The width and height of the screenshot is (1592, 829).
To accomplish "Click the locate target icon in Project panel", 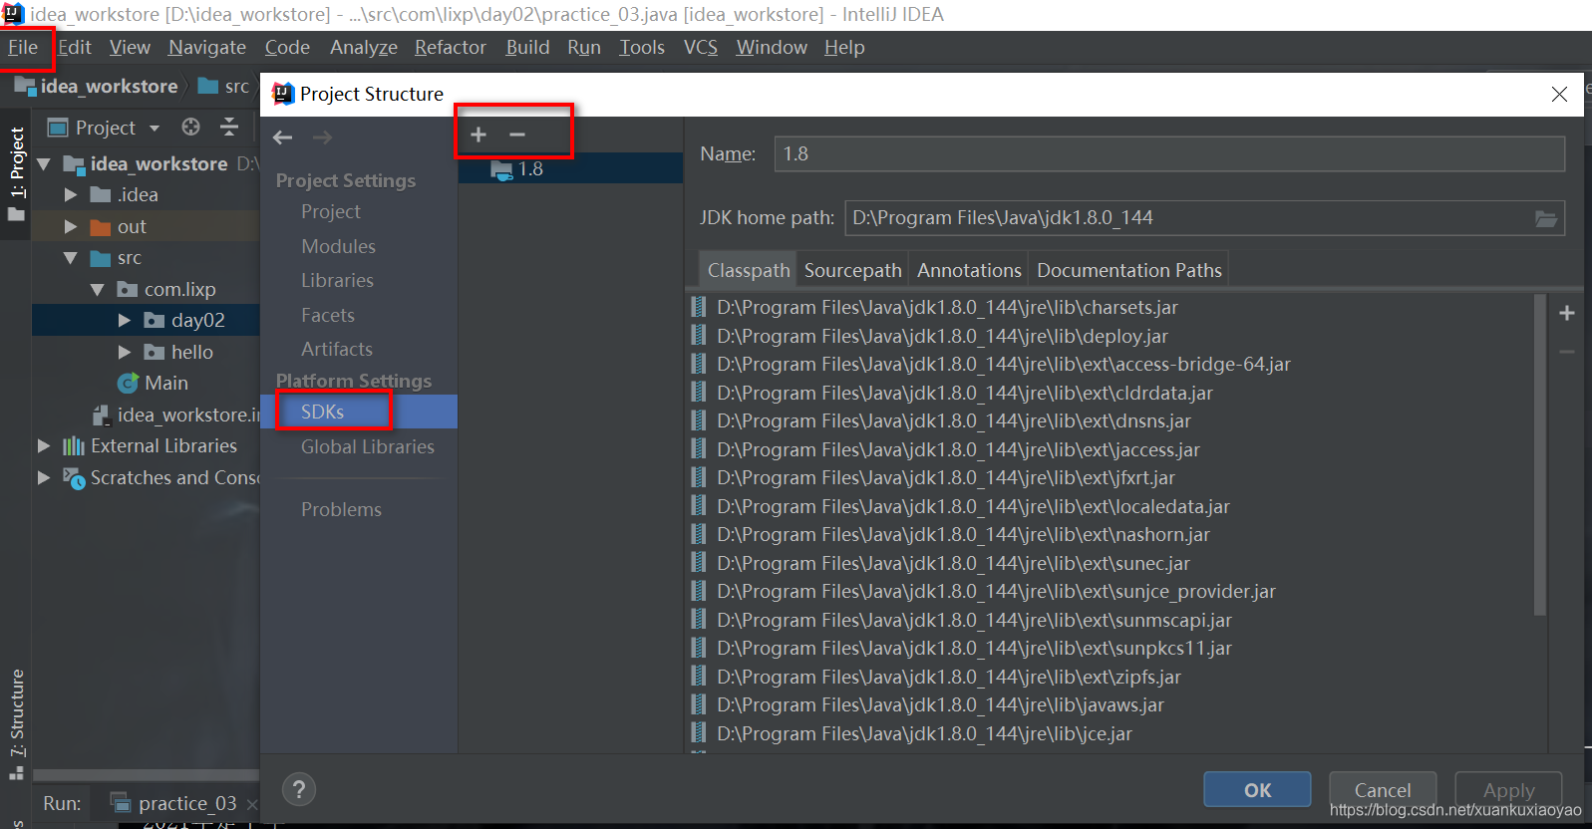I will (x=190, y=127).
